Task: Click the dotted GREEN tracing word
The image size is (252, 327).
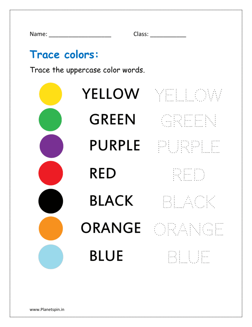Action: point(188,121)
